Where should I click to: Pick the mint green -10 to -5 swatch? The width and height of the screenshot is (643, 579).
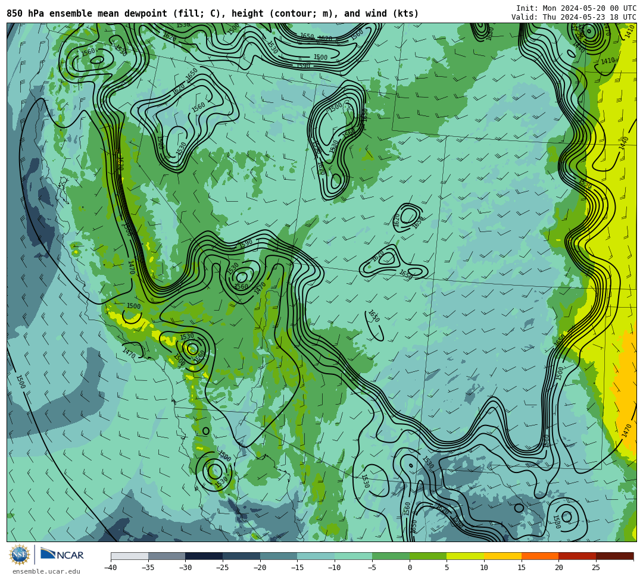coord(353,556)
